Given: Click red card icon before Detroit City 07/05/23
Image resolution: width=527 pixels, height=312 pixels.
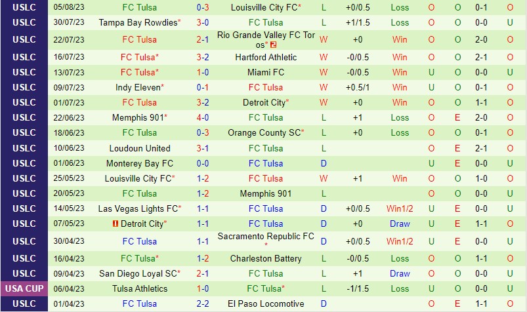Looking at the screenshot, I should point(116,224).
